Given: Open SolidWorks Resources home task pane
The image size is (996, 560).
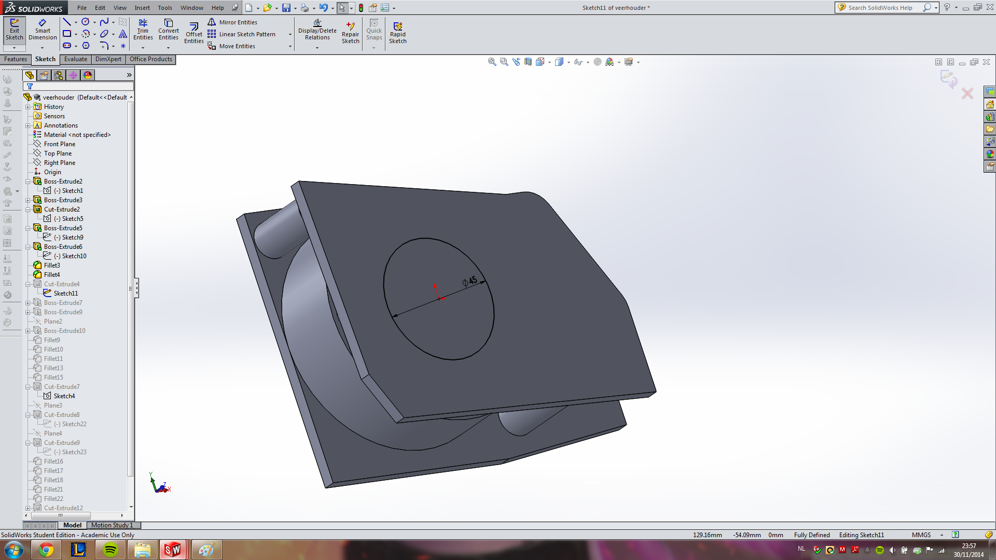Looking at the screenshot, I should point(990,104).
